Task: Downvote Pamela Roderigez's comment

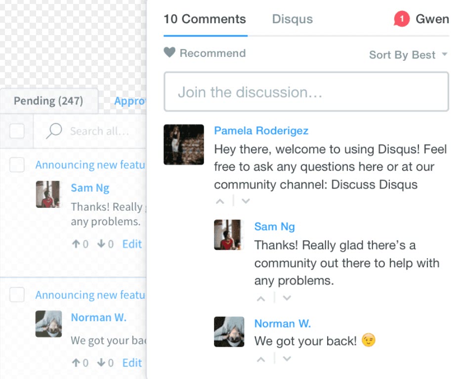Action: 246,201
